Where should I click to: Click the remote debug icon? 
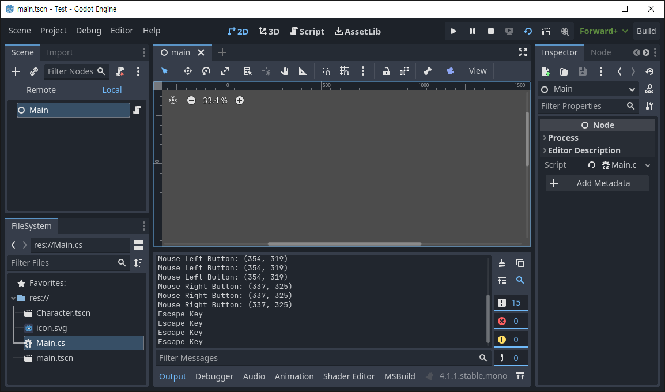(509, 31)
